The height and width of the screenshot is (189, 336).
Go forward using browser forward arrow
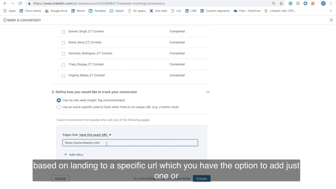pyautogui.click(x=12, y=3)
